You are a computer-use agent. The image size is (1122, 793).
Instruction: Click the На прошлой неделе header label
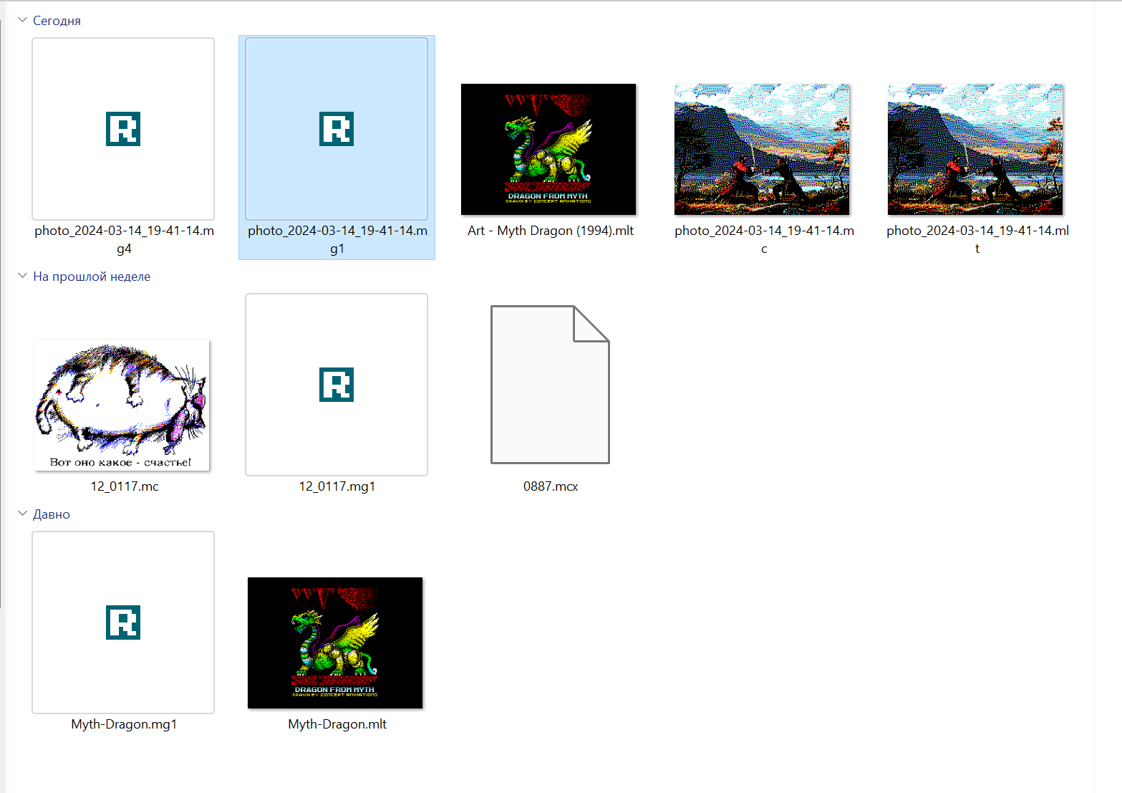92,277
